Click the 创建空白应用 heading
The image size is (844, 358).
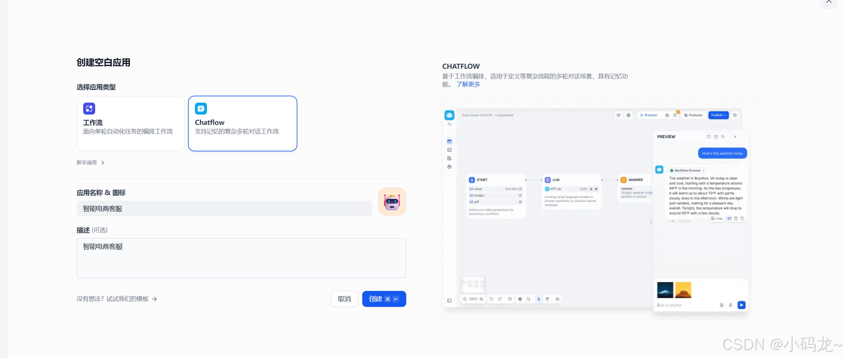pyautogui.click(x=103, y=62)
